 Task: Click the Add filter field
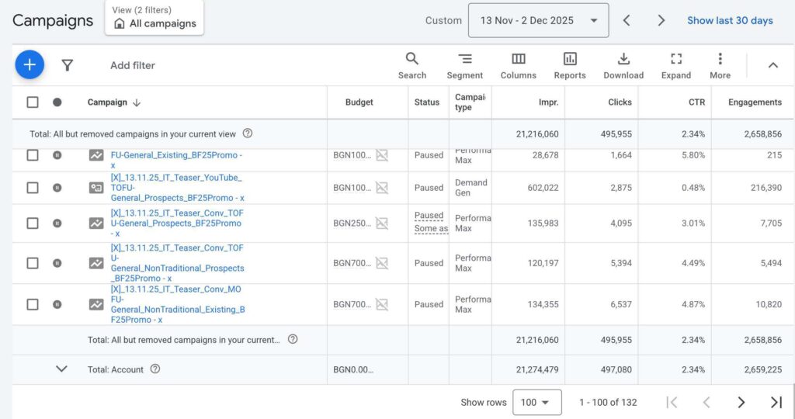(132, 65)
